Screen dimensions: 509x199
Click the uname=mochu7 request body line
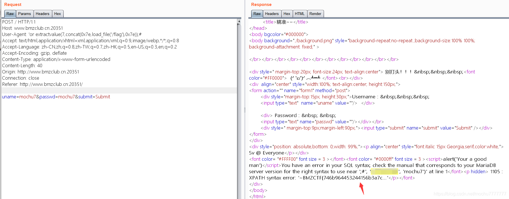(x=56, y=97)
